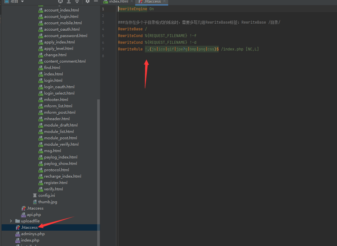Image resolution: width=337 pixels, height=246 pixels.
Task: Click the image icon beside thumb.jpg
Action: pos(35,202)
